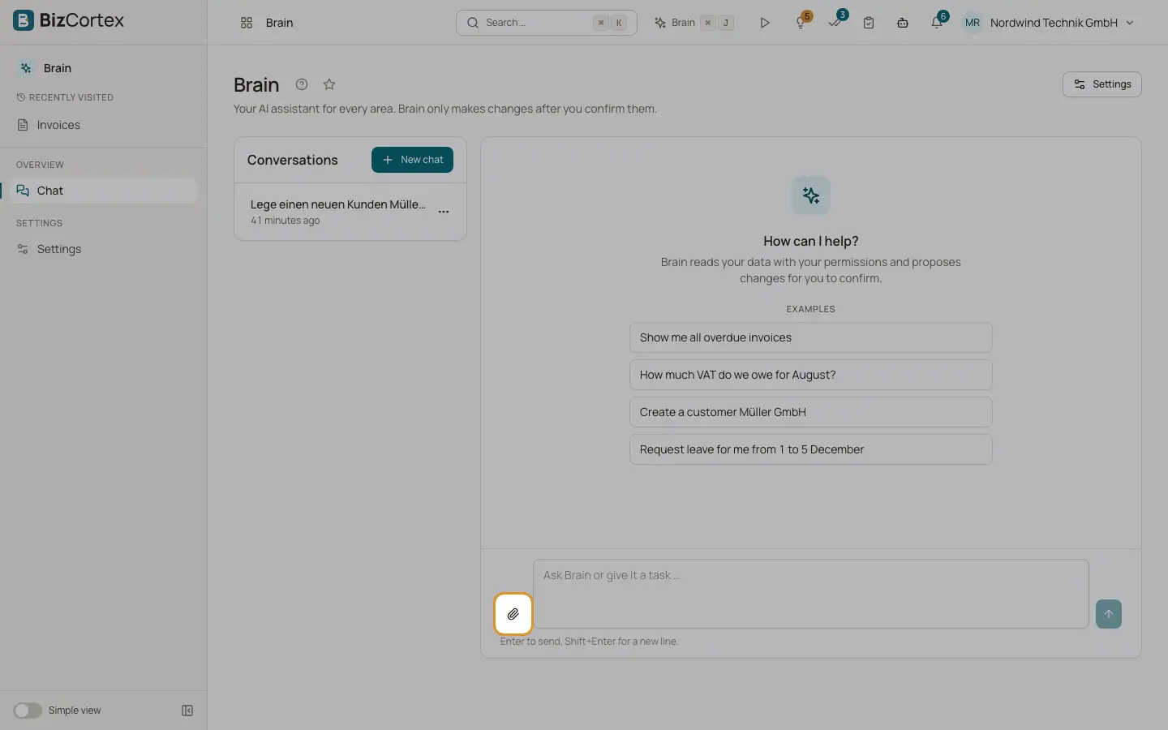Click the Search field
Image resolution: width=1168 pixels, height=730 pixels.
[x=547, y=23]
